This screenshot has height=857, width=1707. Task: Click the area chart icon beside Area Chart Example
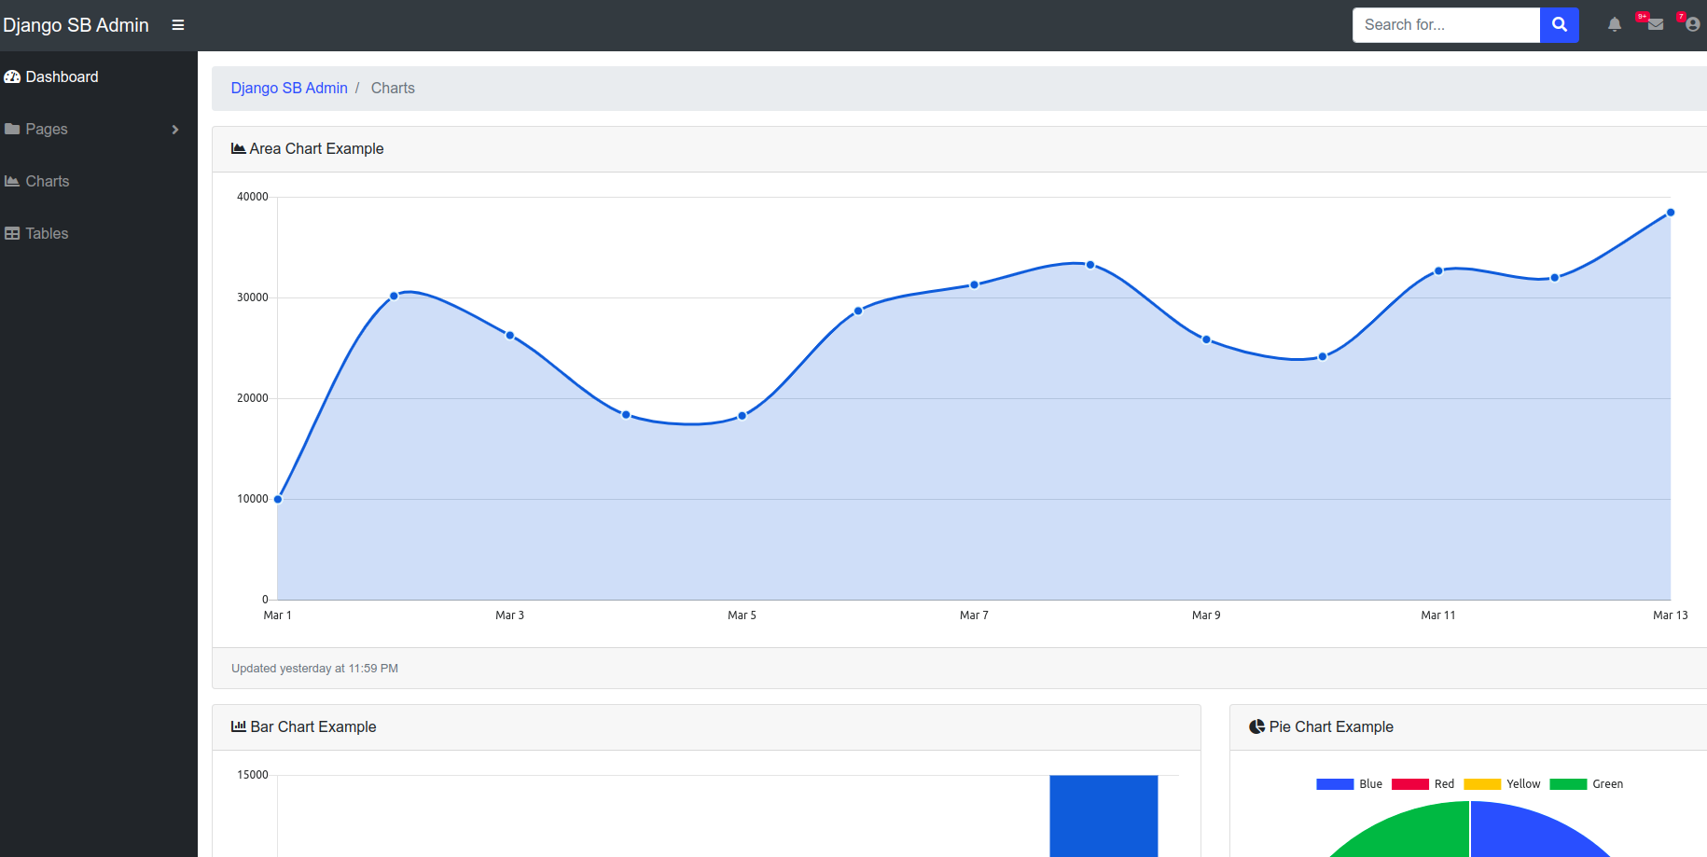[x=239, y=148]
